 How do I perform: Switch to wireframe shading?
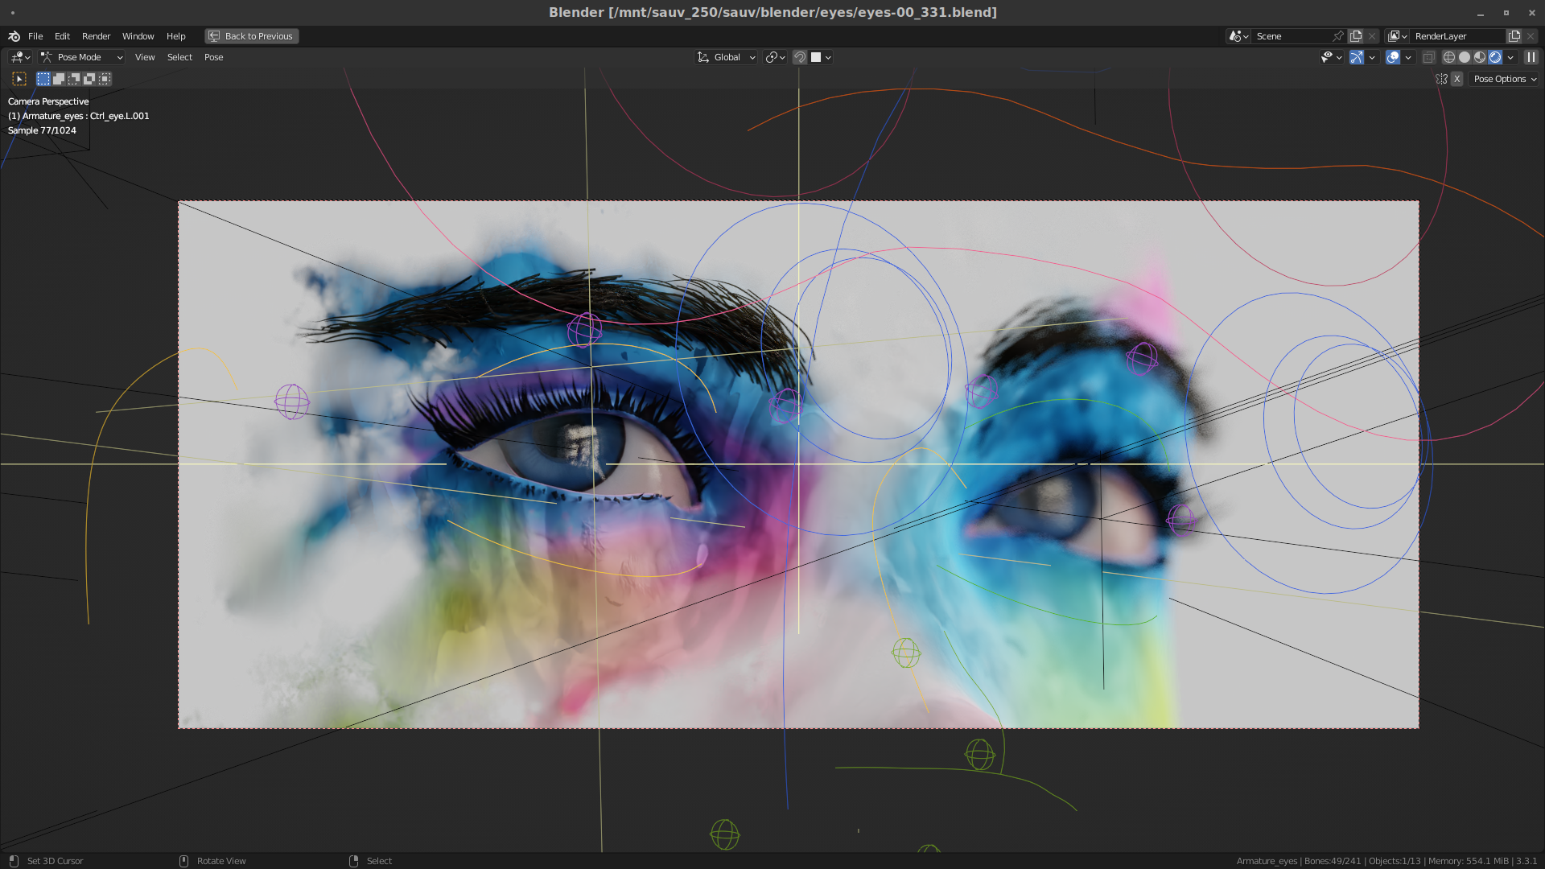tap(1449, 57)
